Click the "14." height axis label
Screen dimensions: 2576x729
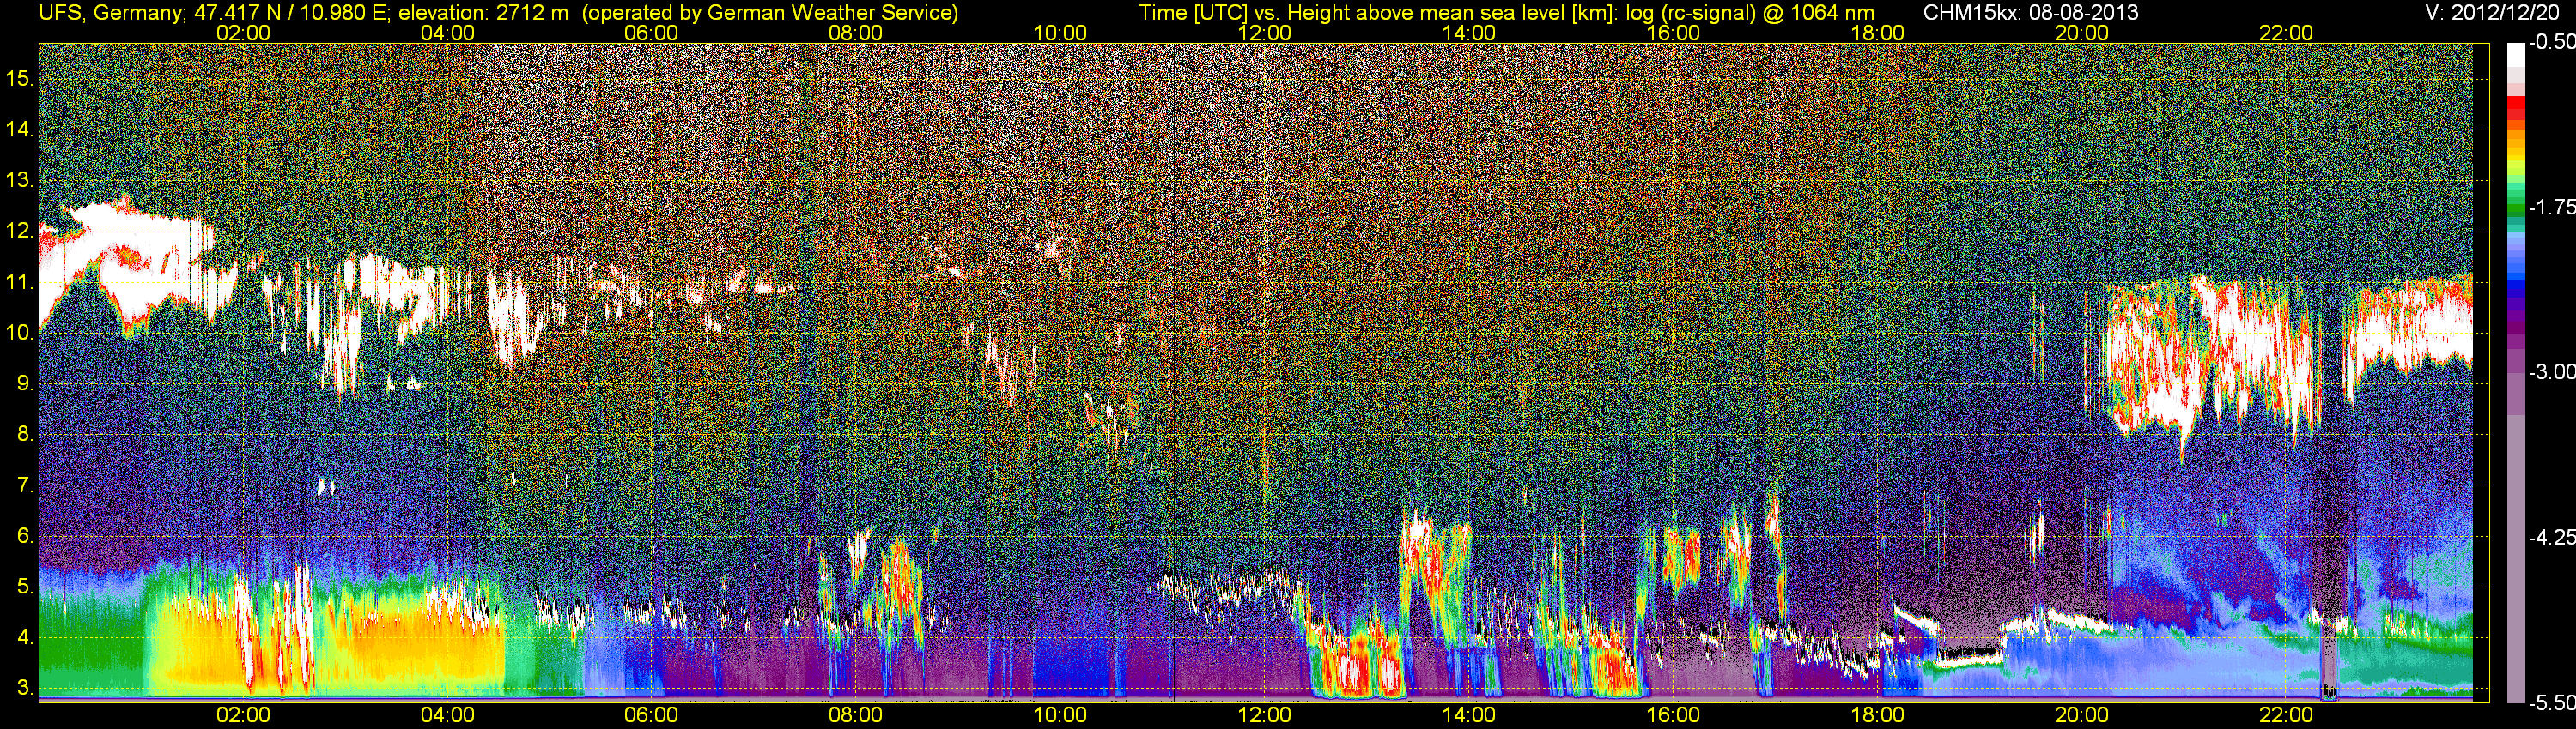pyautogui.click(x=19, y=130)
